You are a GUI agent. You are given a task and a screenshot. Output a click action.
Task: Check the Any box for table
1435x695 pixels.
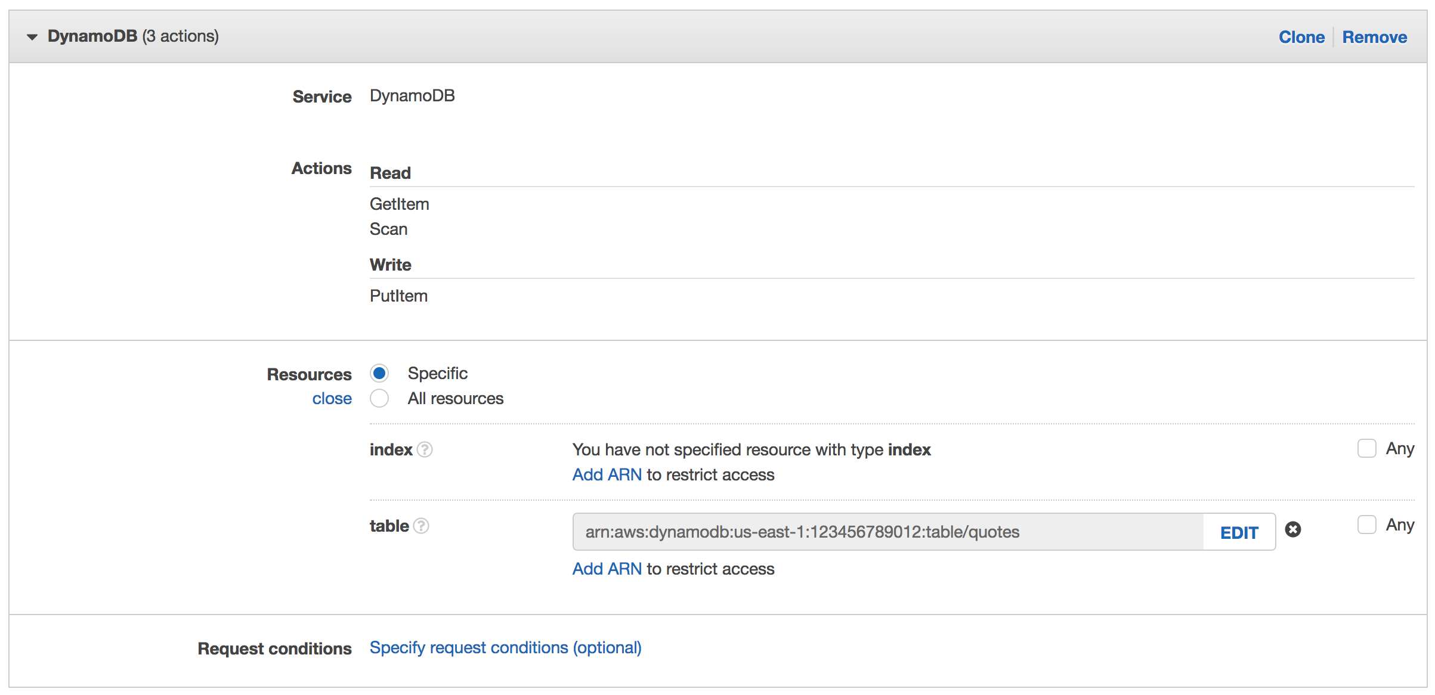click(1366, 525)
